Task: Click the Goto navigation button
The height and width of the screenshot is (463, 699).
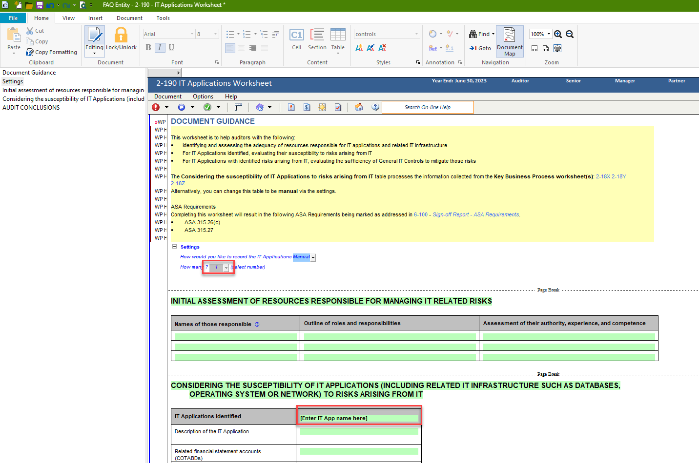Action: pyautogui.click(x=480, y=48)
